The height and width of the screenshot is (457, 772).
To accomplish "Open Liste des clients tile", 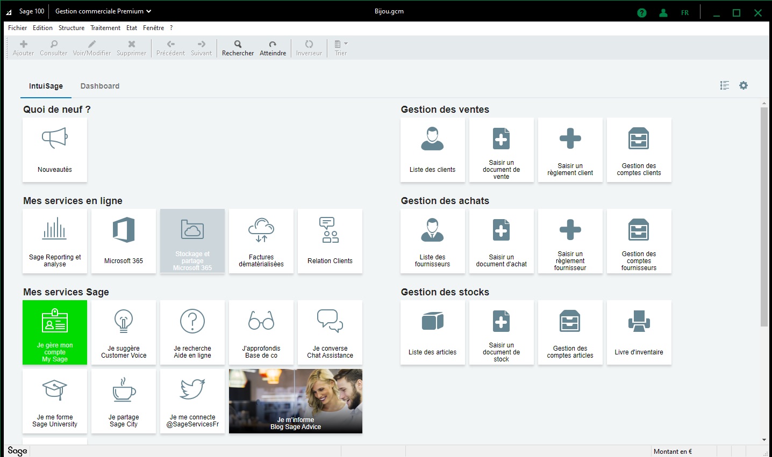I will (432, 150).
